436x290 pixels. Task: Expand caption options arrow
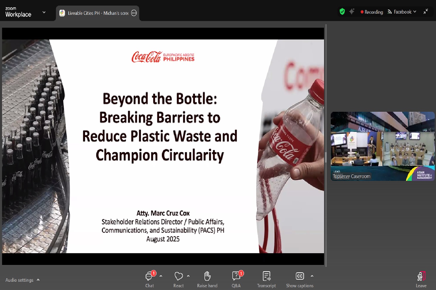pos(312,276)
